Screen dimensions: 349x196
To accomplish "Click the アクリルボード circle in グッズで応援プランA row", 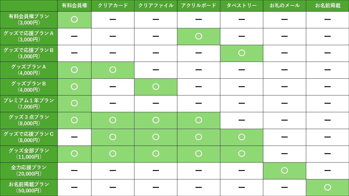I will 198,36.
